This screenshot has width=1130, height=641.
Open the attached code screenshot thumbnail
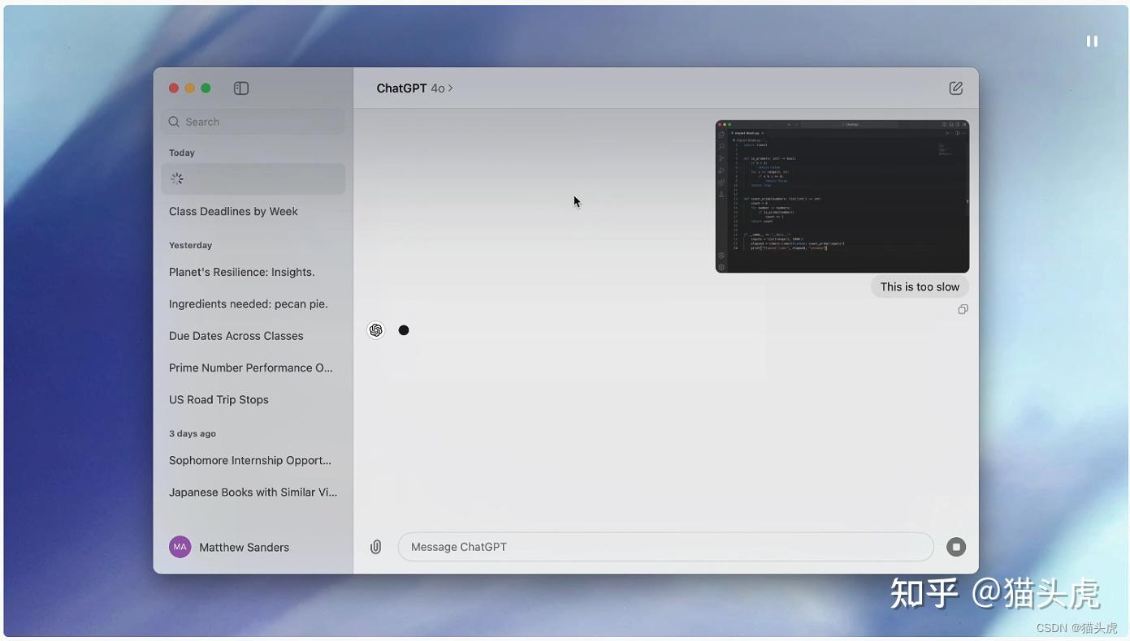click(x=842, y=196)
